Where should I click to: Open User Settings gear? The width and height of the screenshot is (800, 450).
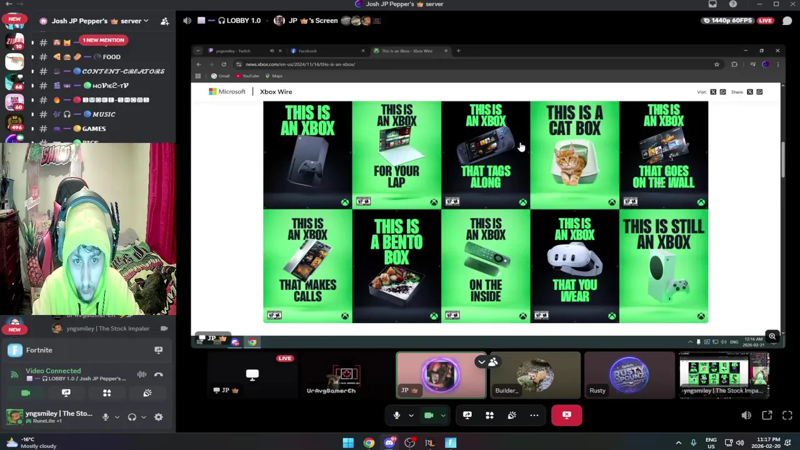[159, 417]
